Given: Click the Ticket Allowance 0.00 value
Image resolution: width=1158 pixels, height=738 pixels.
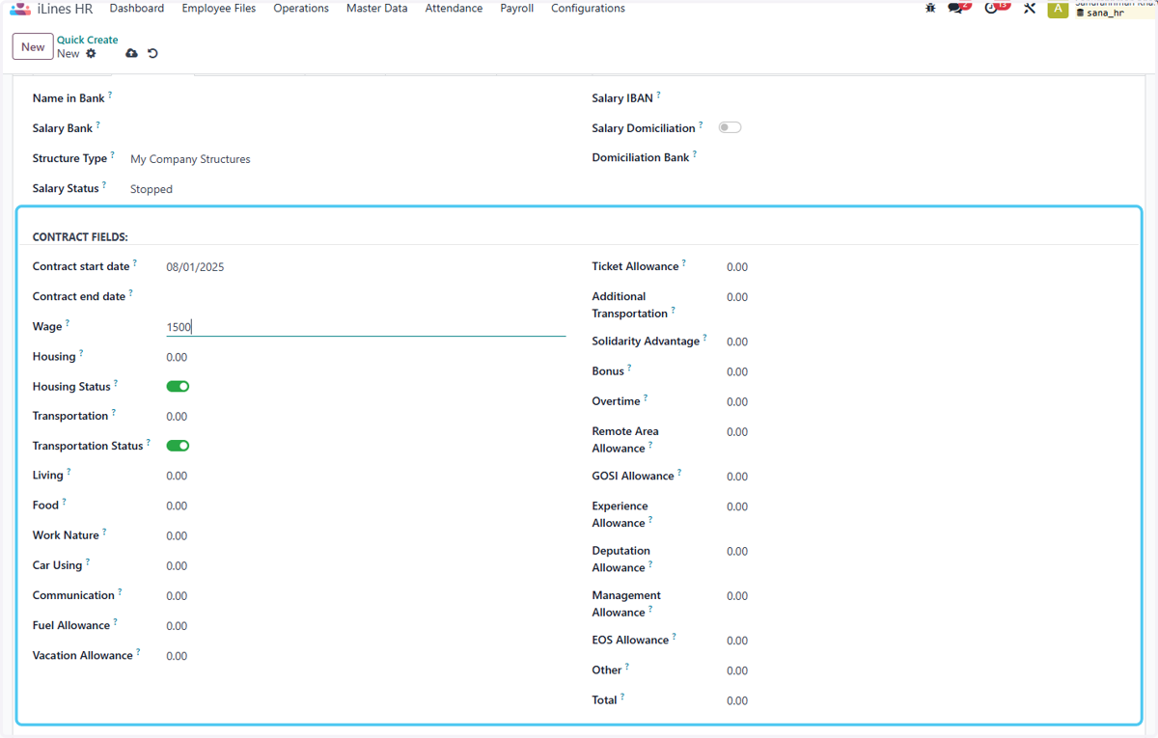Looking at the screenshot, I should coord(737,267).
